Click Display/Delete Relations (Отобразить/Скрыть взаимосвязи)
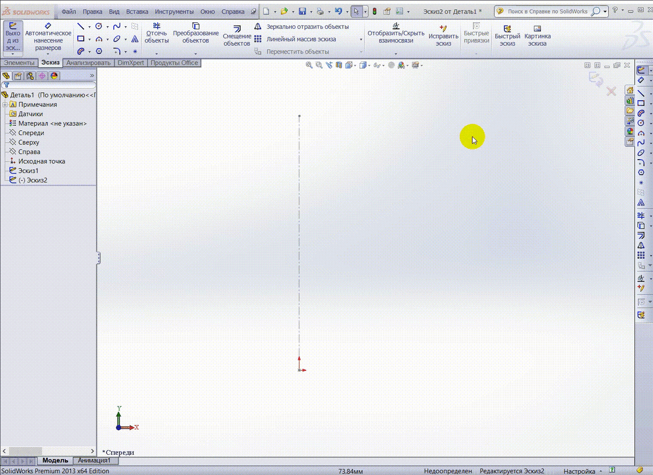 pos(396,33)
